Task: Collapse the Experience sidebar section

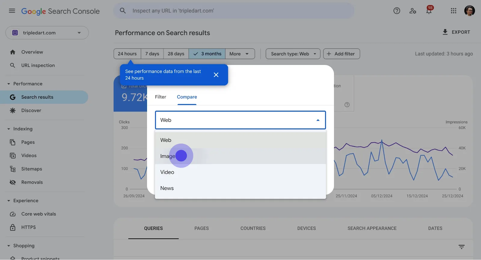Action: [x=9, y=201]
